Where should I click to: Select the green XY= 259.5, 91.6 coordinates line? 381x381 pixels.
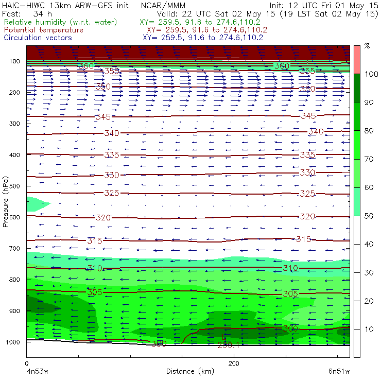[x=200, y=22]
